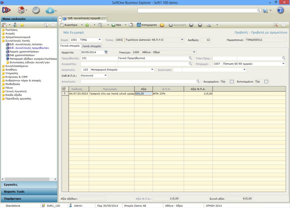Click the lookup magnifier for Απολογία
The image size is (290, 208).
click(198, 81)
